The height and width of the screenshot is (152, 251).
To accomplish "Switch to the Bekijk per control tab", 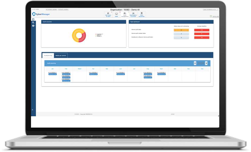I will tap(61, 55).
